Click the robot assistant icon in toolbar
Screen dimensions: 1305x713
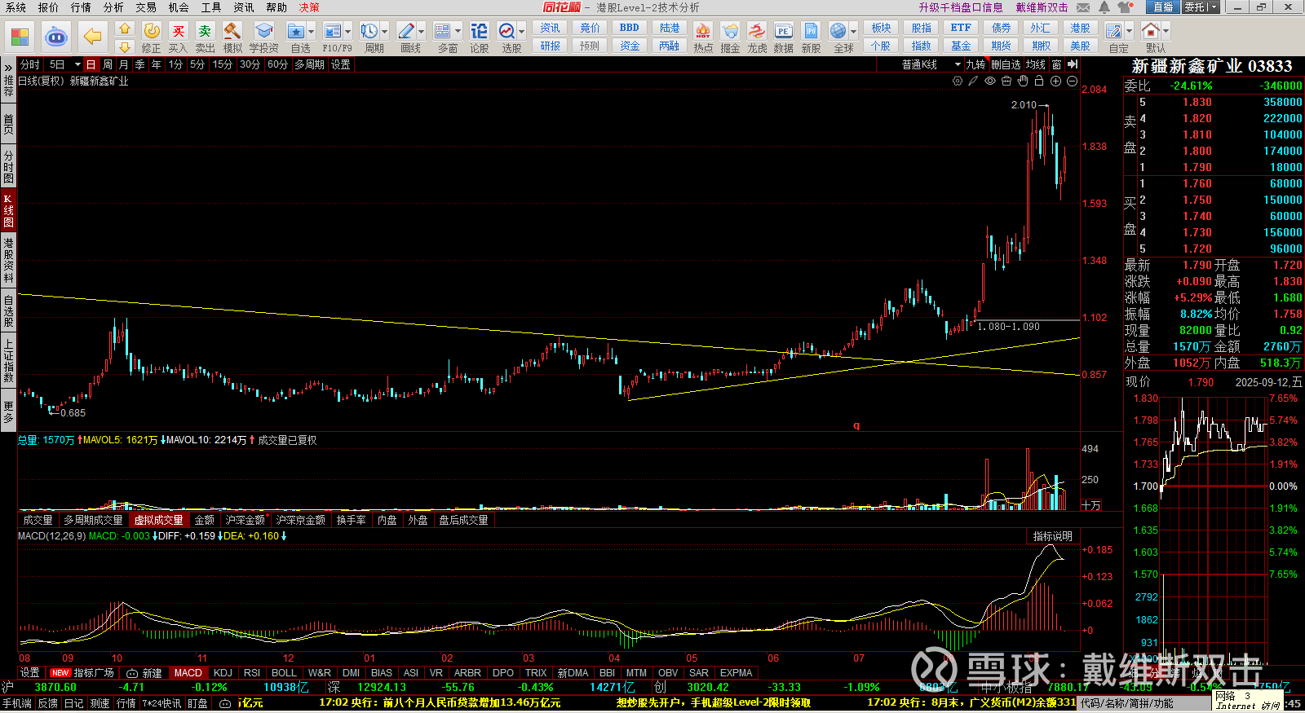tap(55, 37)
